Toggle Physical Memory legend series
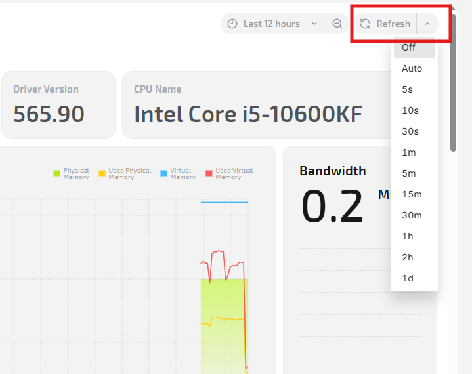The image size is (472, 374). pyautogui.click(x=71, y=173)
